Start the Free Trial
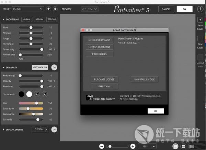The image size is (206, 150). click(x=104, y=86)
